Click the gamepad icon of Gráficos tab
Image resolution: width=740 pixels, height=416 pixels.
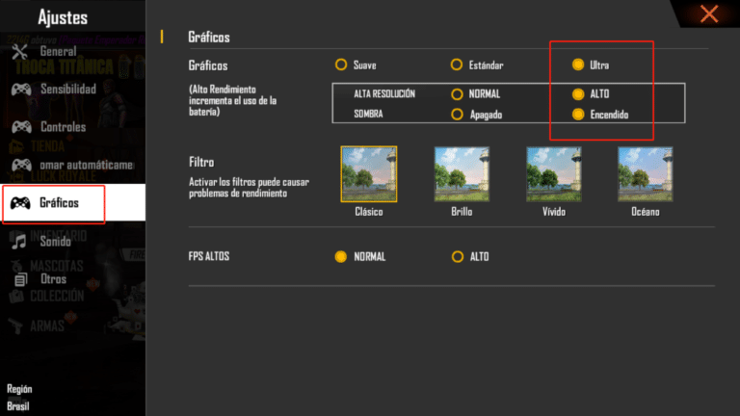pos(20,203)
